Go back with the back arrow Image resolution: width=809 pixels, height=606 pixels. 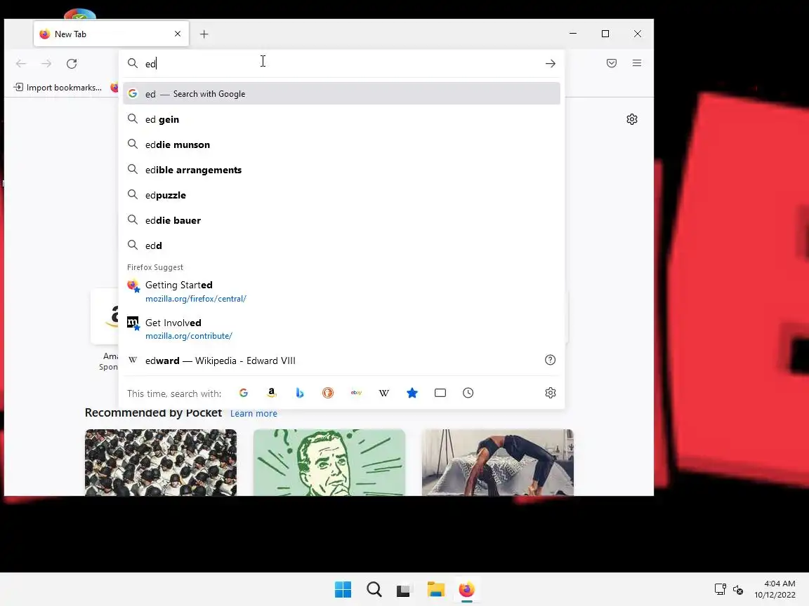pyautogui.click(x=21, y=63)
